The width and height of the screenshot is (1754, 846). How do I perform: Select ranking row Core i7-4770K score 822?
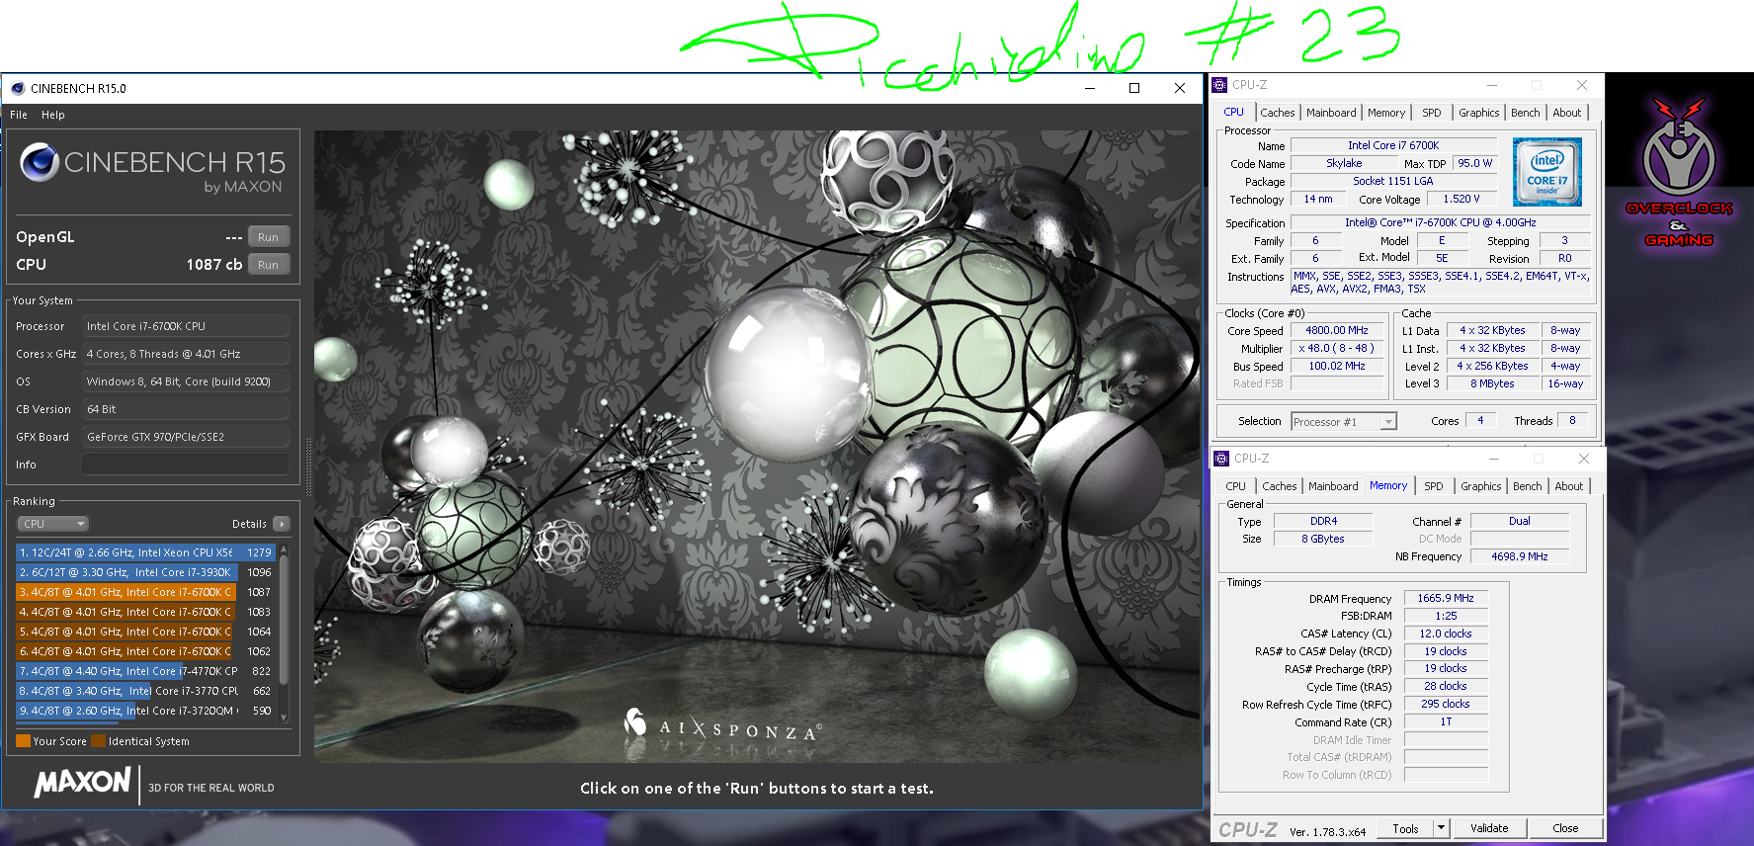[145, 671]
